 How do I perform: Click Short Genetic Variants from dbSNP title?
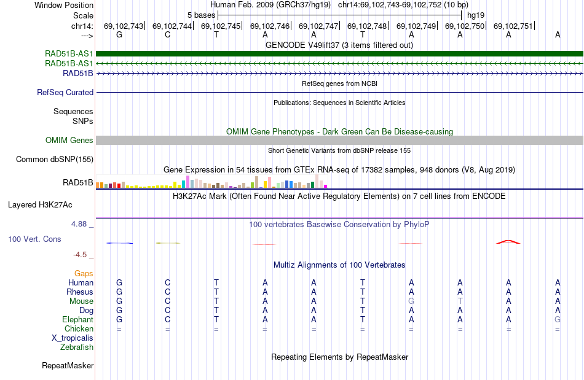click(339, 150)
